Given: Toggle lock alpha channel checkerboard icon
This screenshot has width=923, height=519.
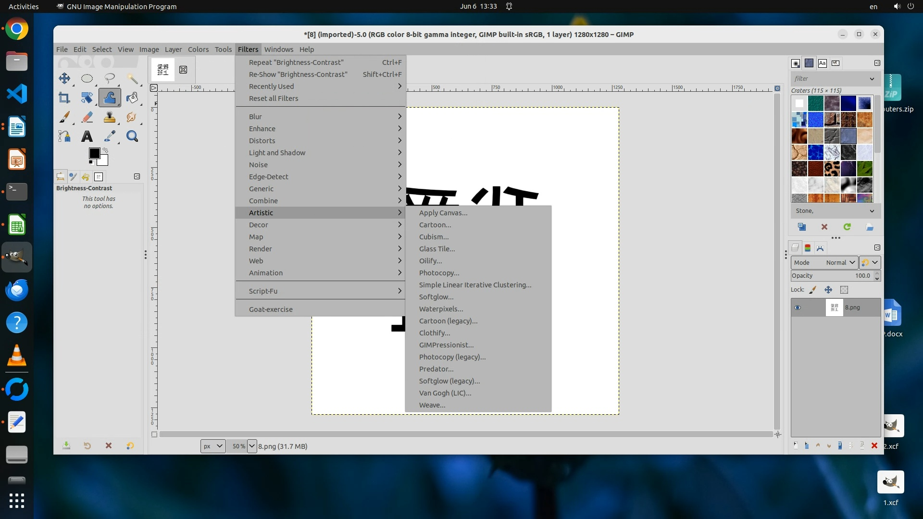Looking at the screenshot, I should tap(844, 290).
